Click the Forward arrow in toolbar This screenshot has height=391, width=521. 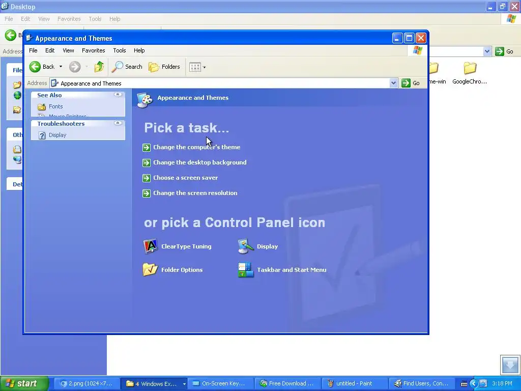(x=75, y=67)
